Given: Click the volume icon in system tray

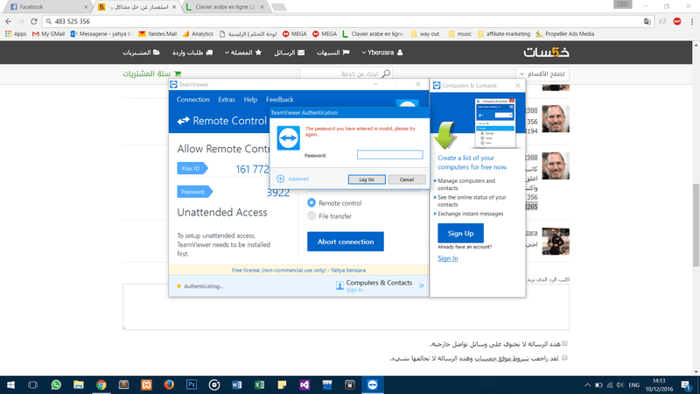Looking at the screenshot, I should pyautogui.click(x=620, y=385).
